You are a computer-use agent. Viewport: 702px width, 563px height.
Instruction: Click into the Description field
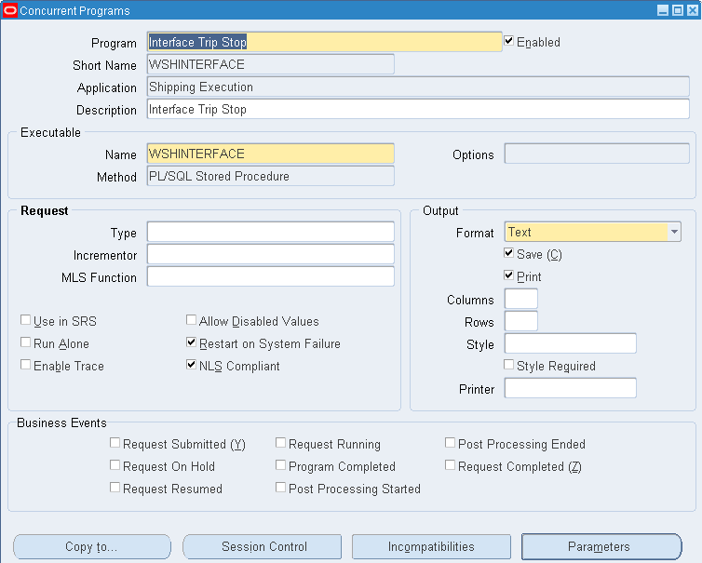point(418,109)
